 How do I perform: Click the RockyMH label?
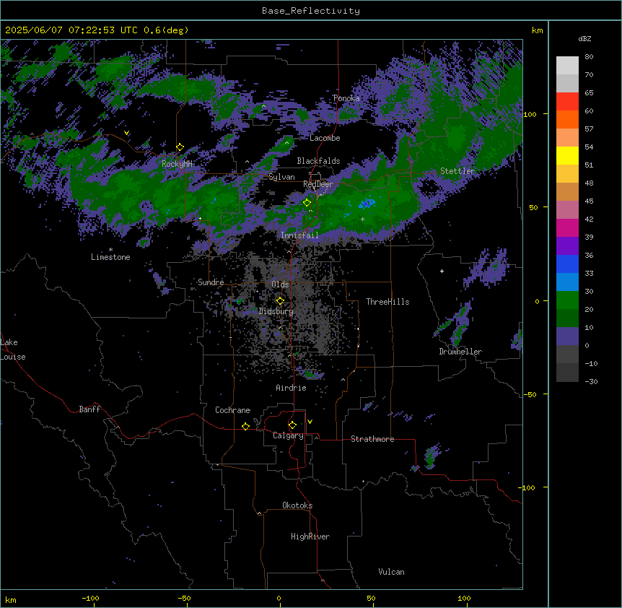coord(177,164)
